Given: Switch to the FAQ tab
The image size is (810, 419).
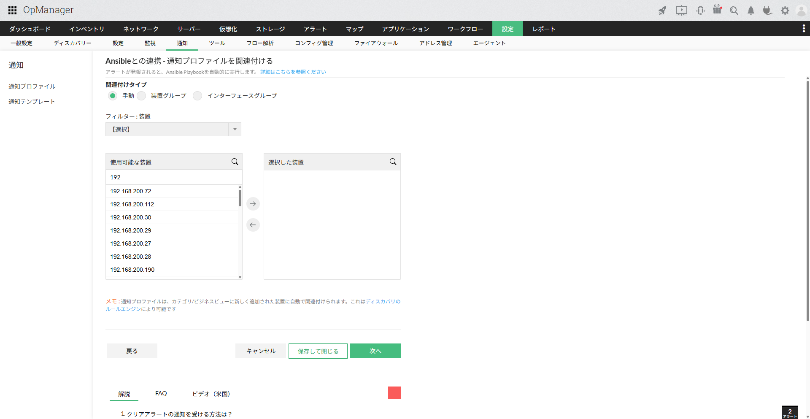Looking at the screenshot, I should [161, 393].
